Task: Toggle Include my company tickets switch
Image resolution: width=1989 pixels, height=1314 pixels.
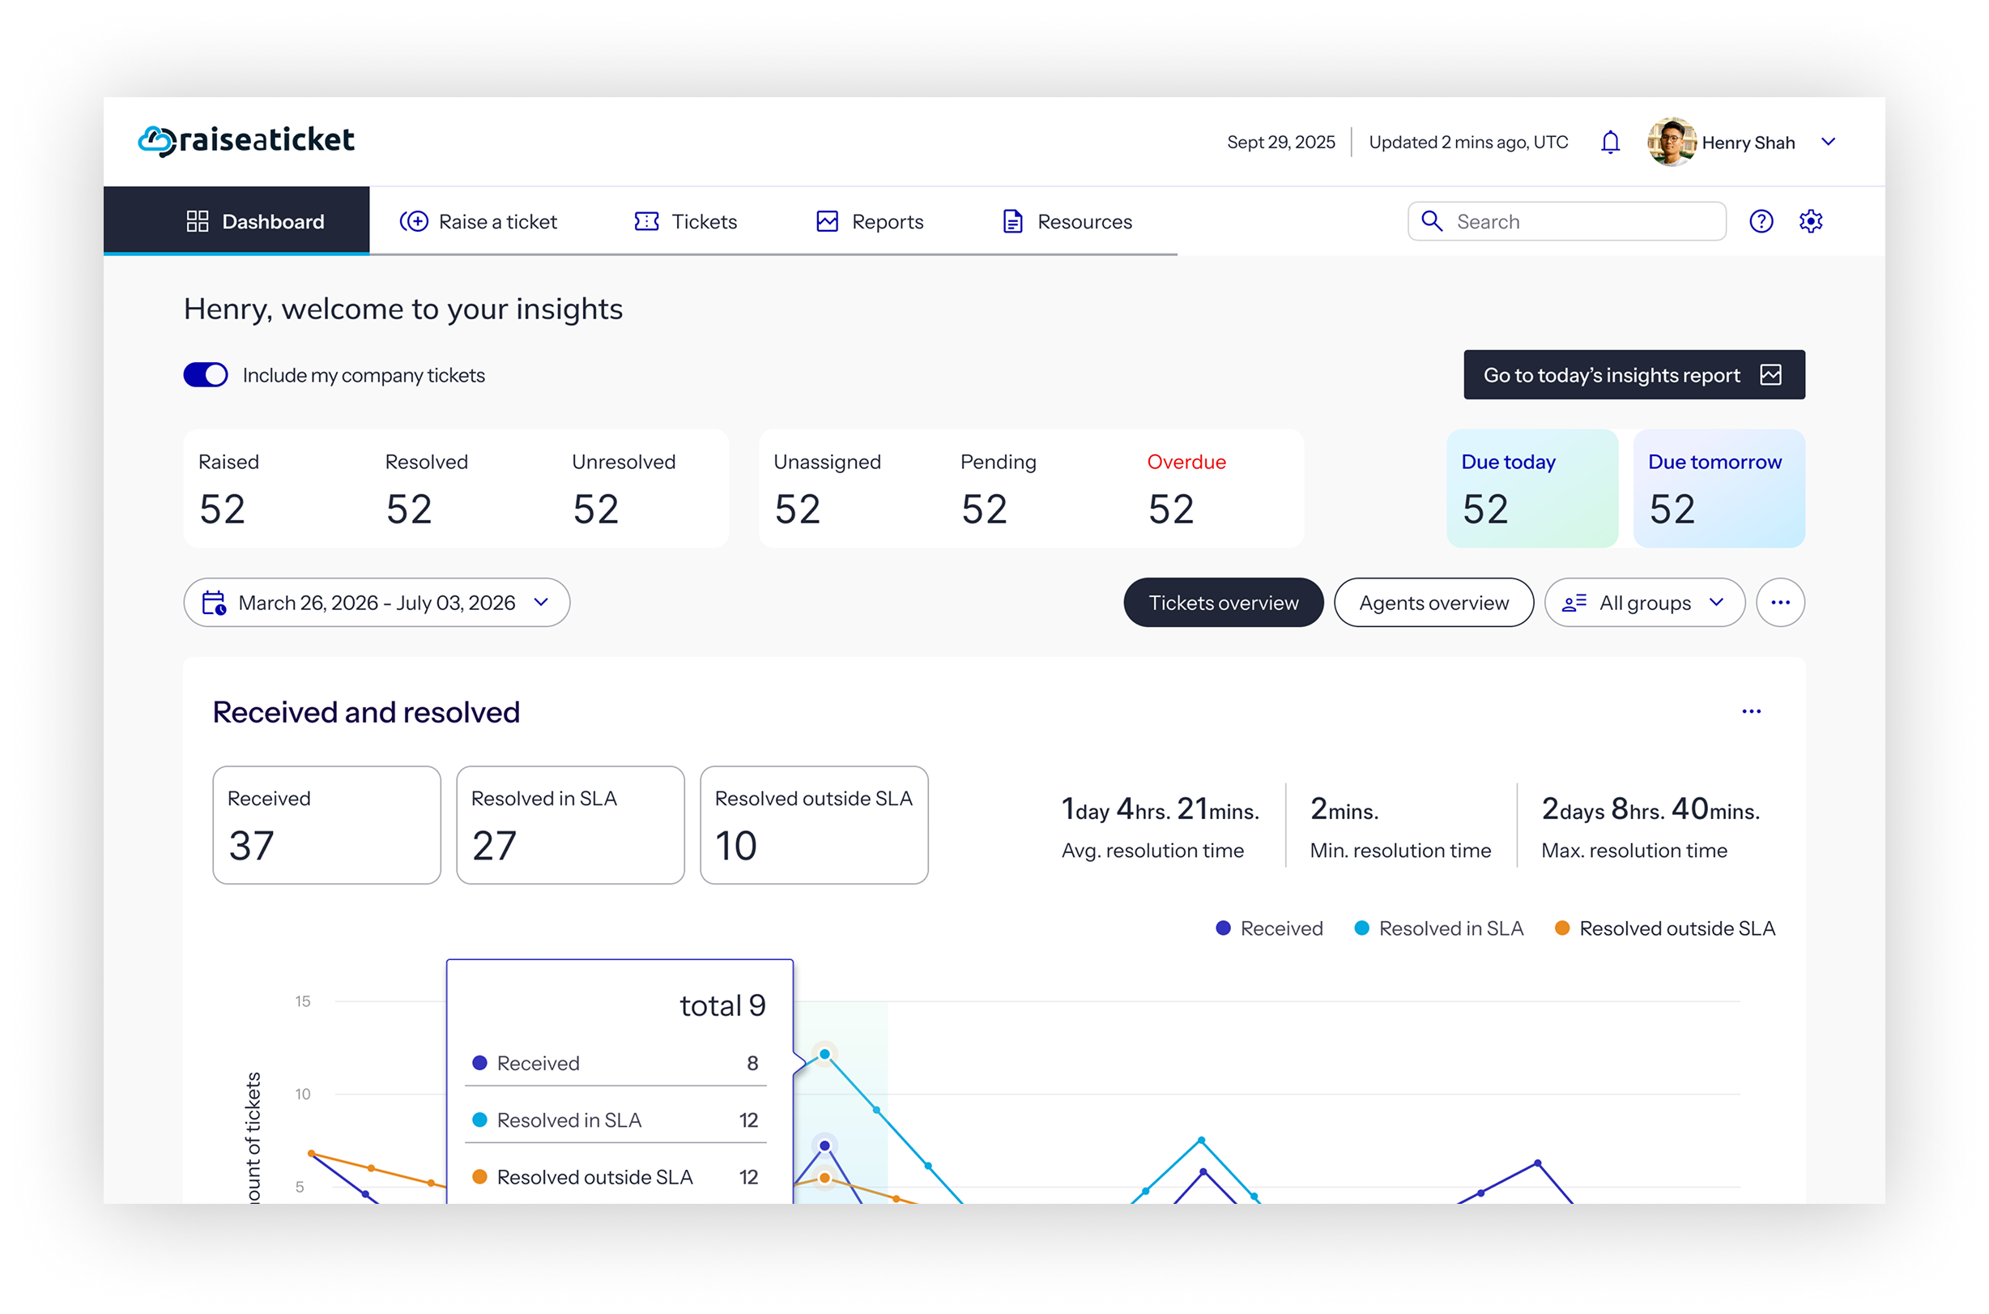Action: click(x=206, y=374)
